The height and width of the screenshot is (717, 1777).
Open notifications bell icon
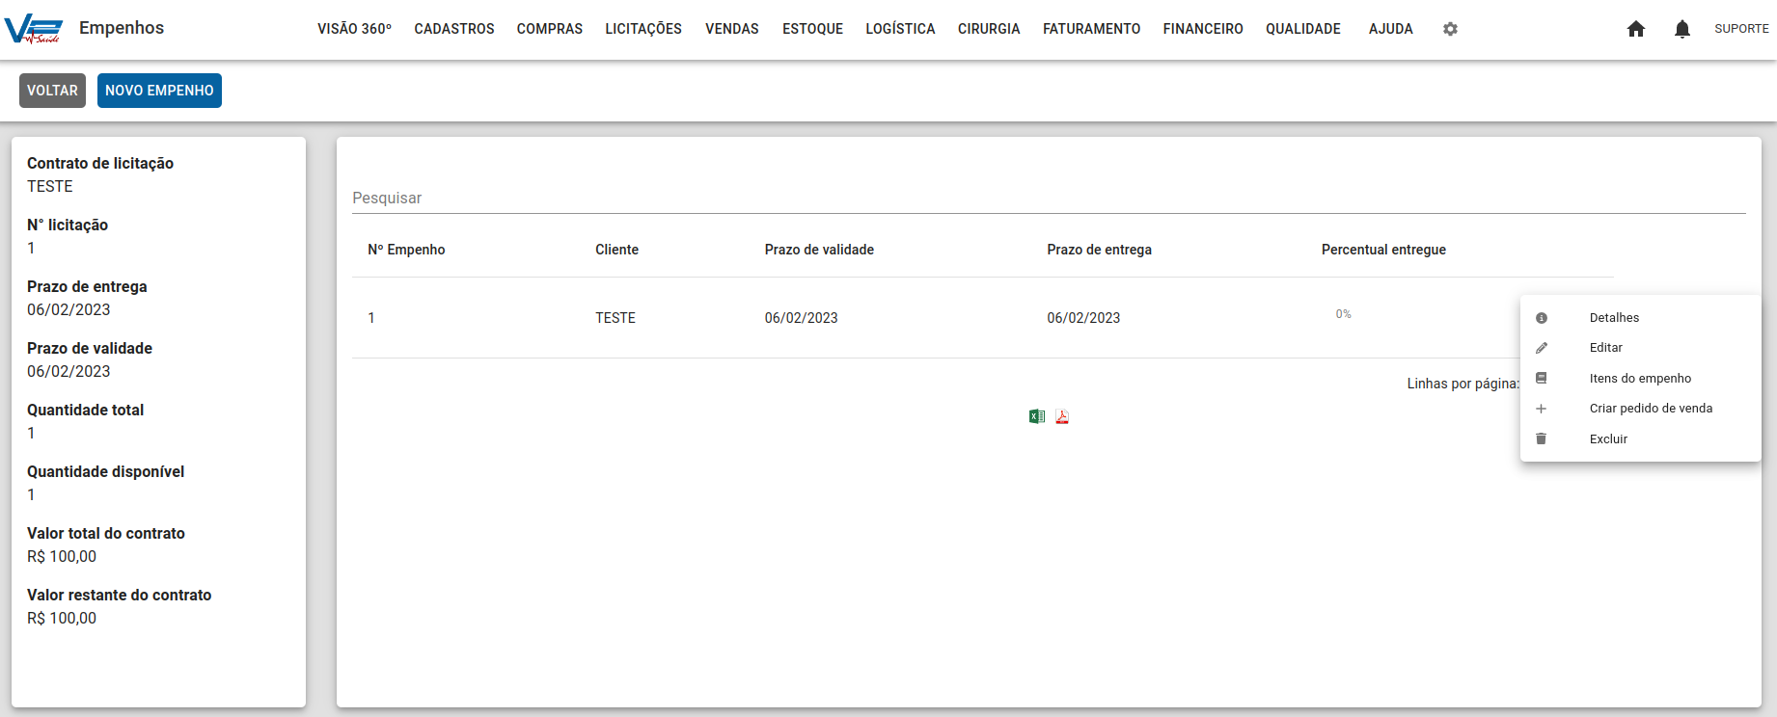click(1682, 29)
